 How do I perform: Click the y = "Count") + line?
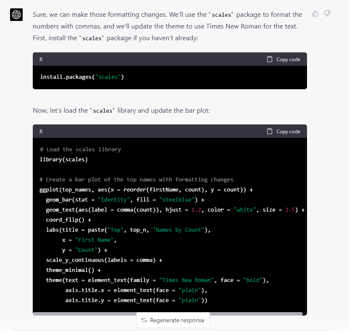[84, 250]
